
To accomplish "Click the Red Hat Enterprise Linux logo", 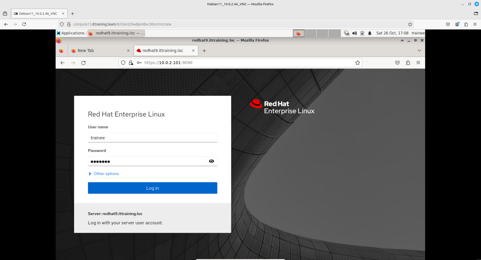I will tap(282, 107).
